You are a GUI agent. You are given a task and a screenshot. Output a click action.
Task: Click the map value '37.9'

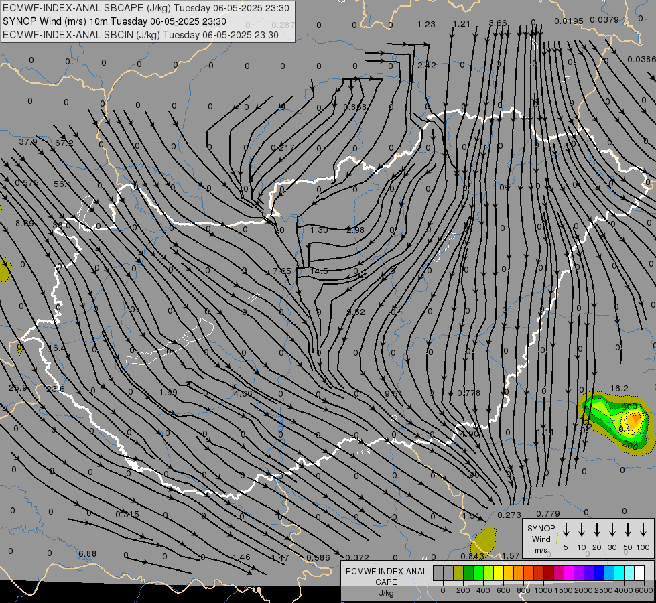point(28,142)
